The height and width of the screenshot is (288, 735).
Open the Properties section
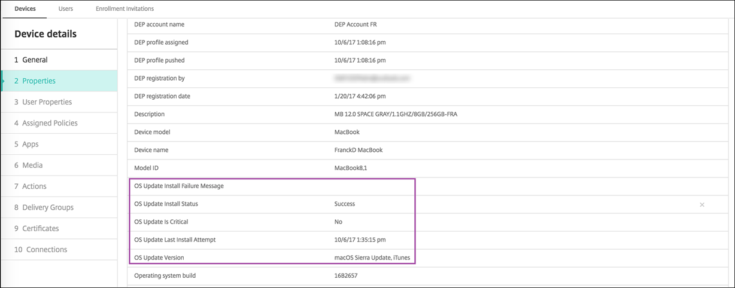click(x=39, y=81)
